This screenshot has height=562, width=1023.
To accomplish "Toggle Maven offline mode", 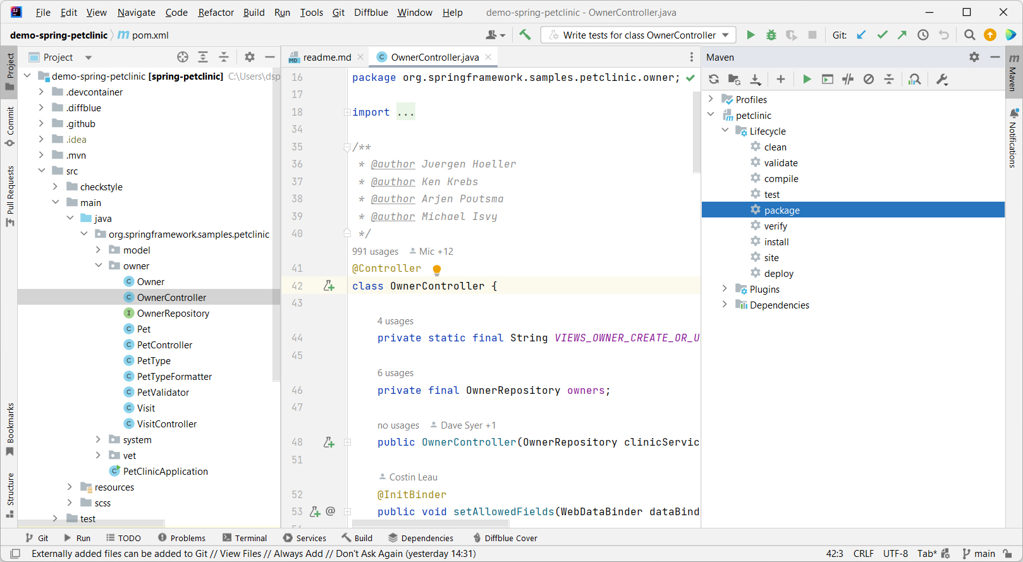I will click(848, 79).
